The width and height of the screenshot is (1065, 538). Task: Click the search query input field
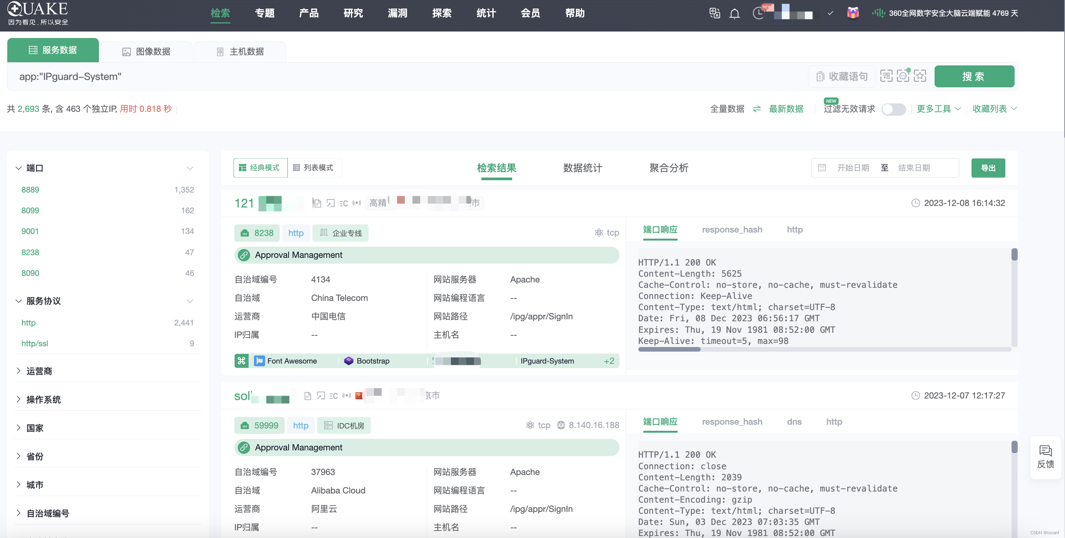(248, 76)
